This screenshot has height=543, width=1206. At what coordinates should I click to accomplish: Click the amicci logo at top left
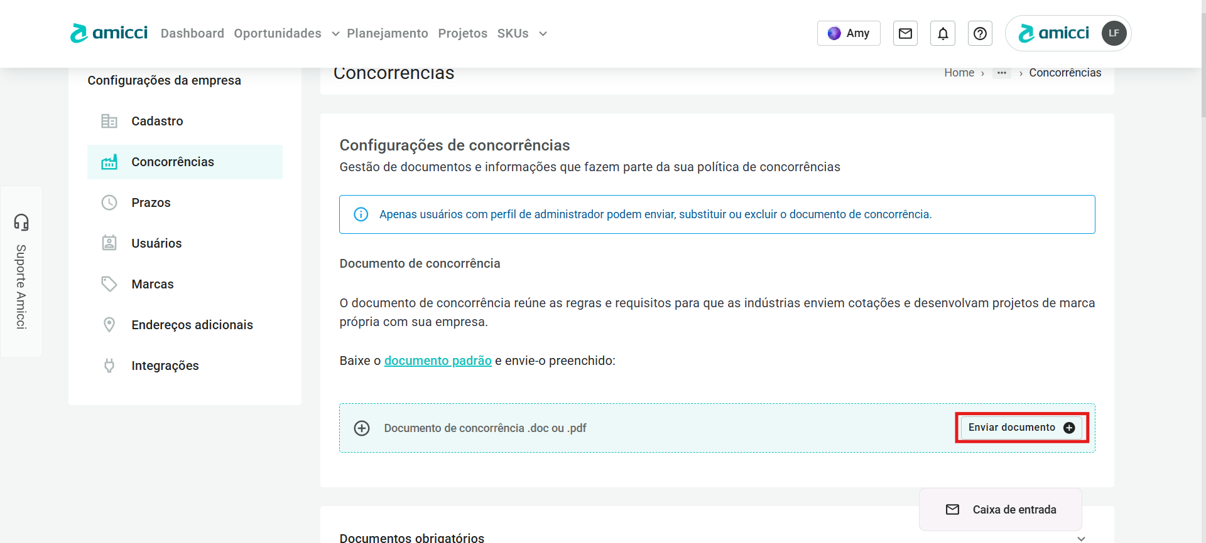109,33
